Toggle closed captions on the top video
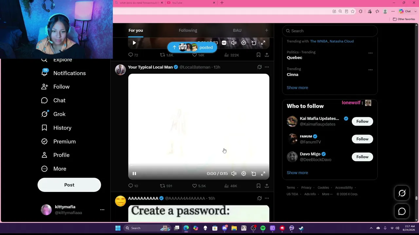Screen dimensions: 419x235 pos(224,43)
